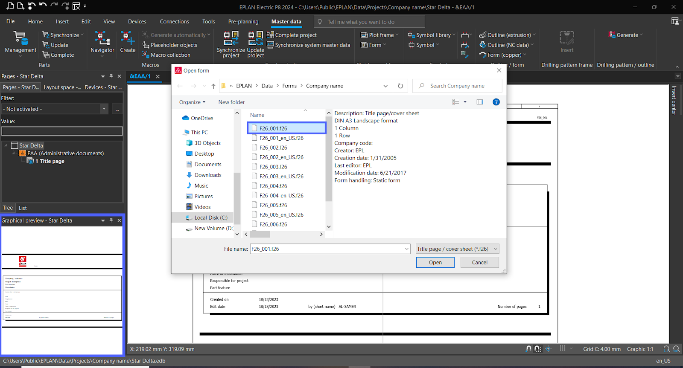This screenshot has width=683, height=368.
Task: Open Outline (NC data) dropdown
Action: pos(506,45)
